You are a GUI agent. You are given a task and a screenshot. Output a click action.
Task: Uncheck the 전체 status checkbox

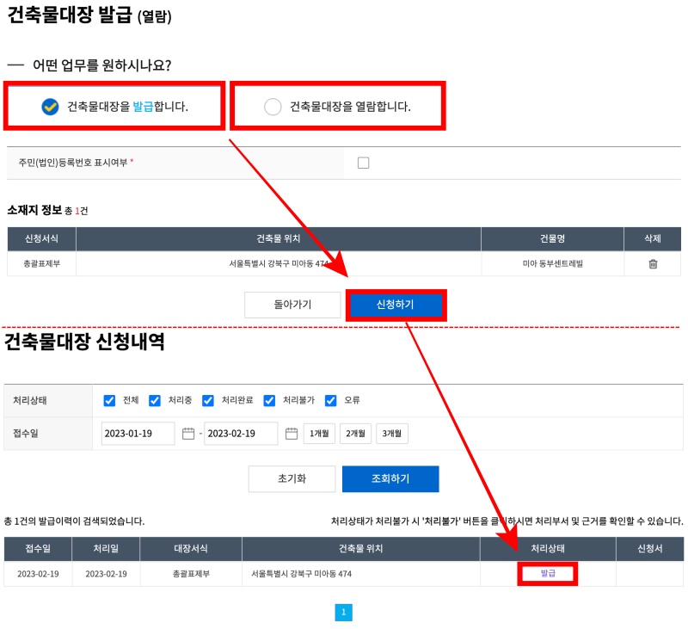[x=109, y=400]
